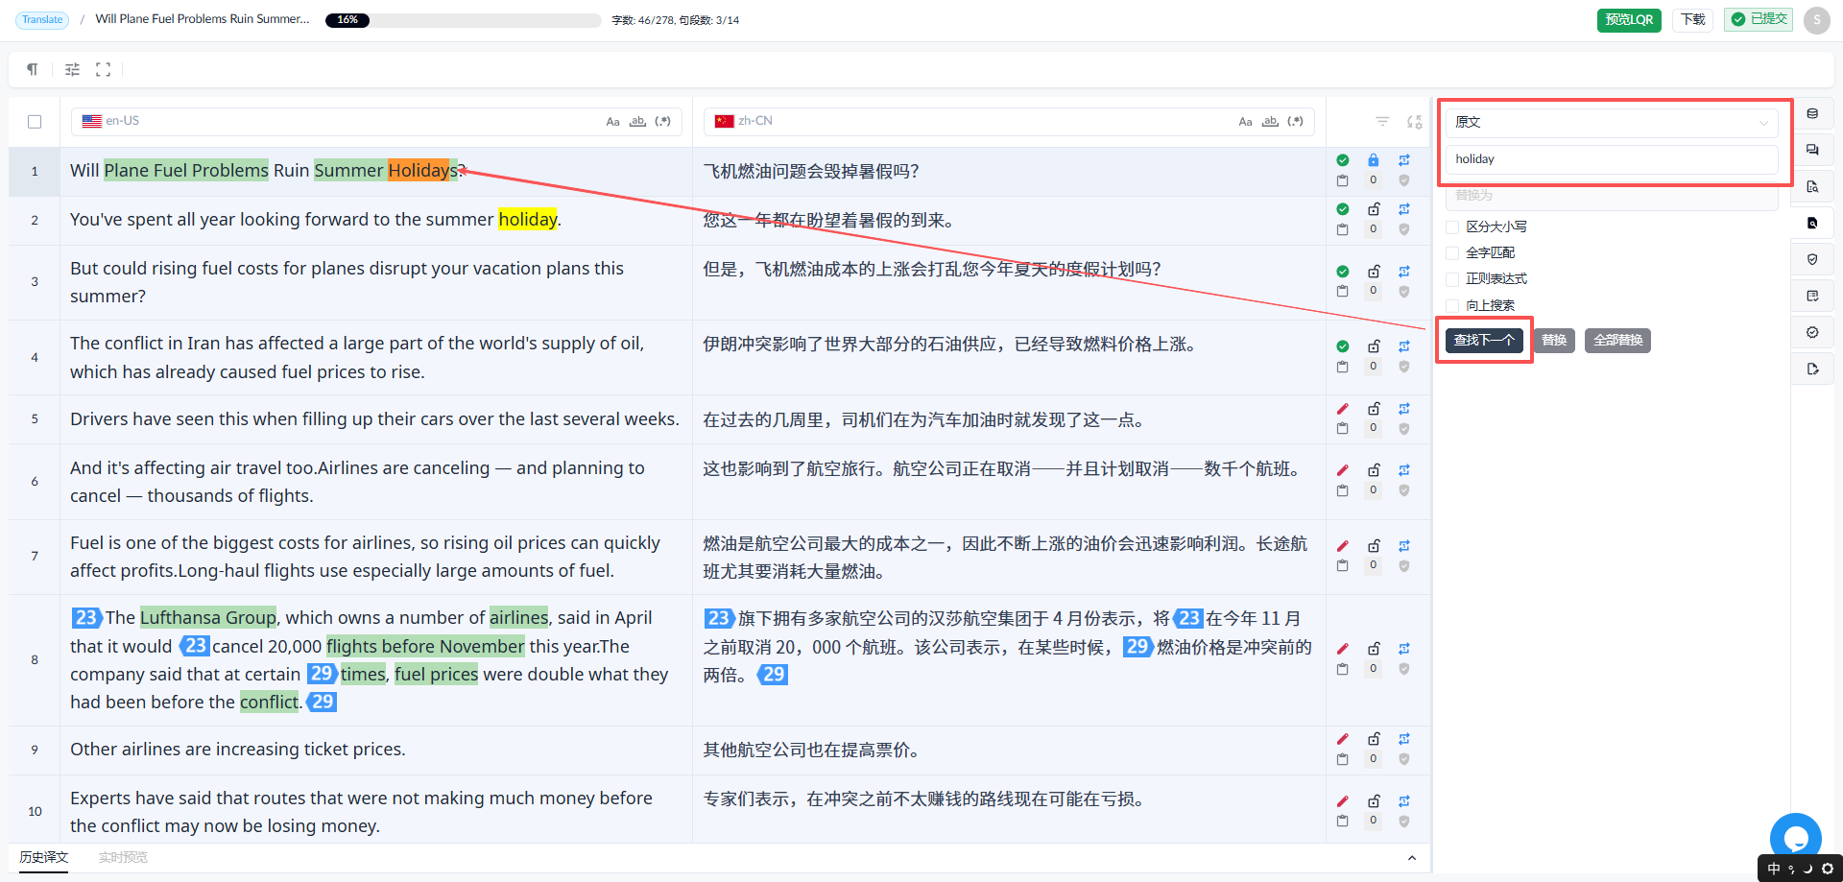This screenshot has width=1843, height=882.
Task: Click the 16% translation progress bar
Action: pyautogui.click(x=463, y=19)
